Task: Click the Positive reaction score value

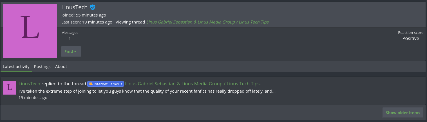Action: (x=410, y=39)
